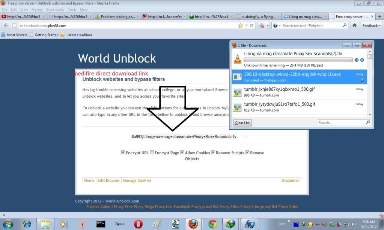The width and height of the screenshot is (384, 230).
Task: Open the History menu
Action: [x=37, y=9]
